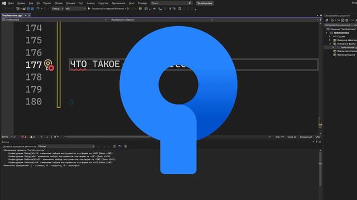The height and width of the screenshot is (200, 357).
Task: Open the Расширения menu
Action: [x=118, y=3]
